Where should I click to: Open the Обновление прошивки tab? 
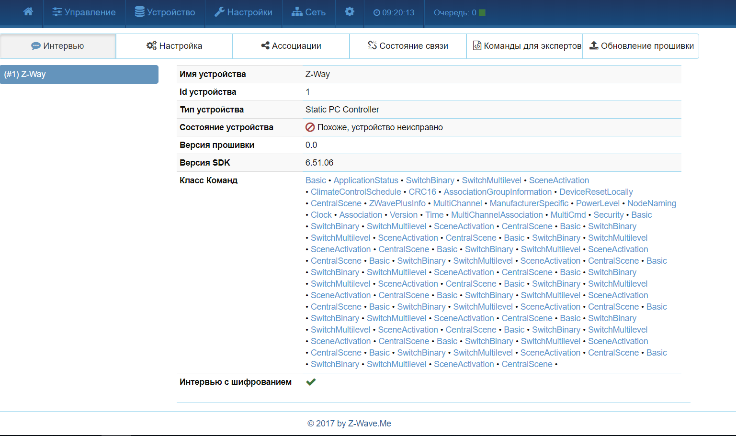(x=641, y=46)
